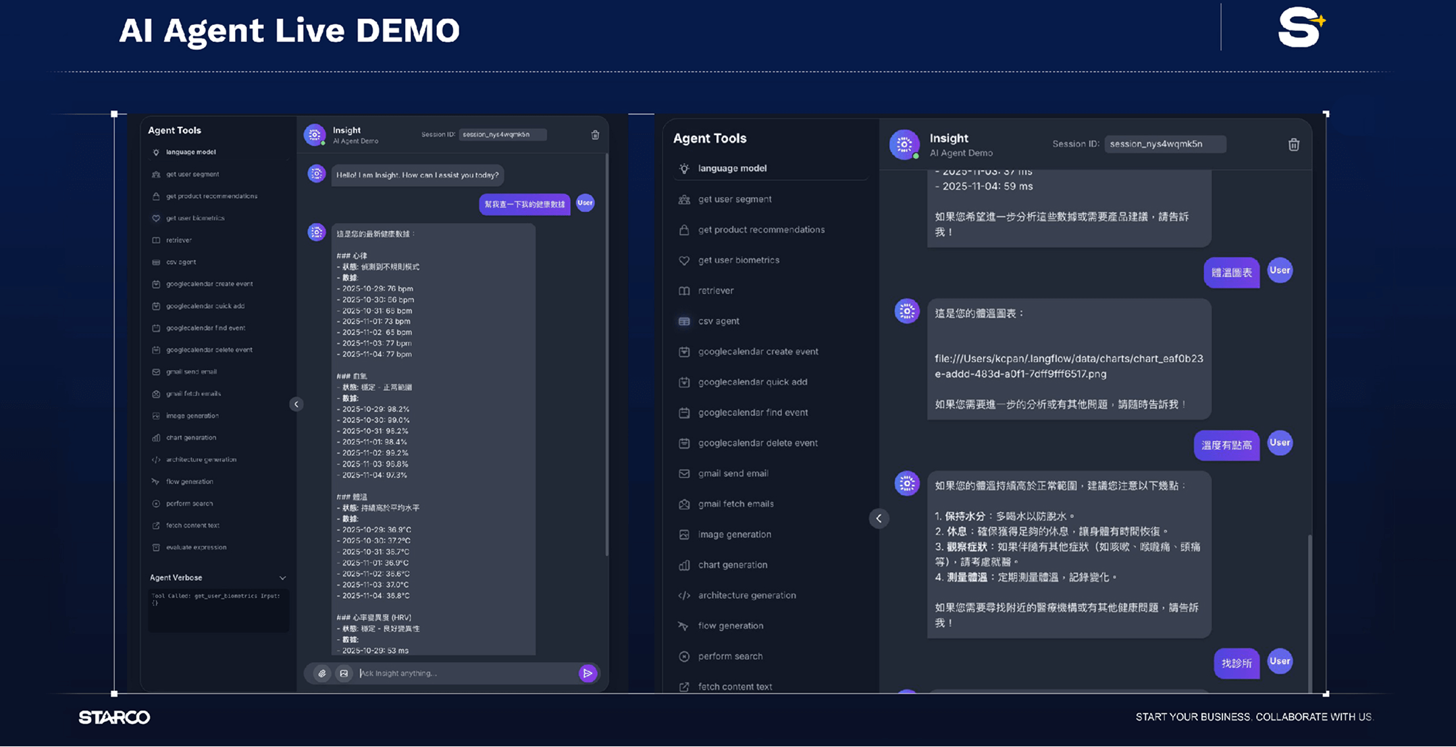Viewport: 1456px width, 747px height.
Task: Click the Insight avatar icon in right panel header
Action: click(x=904, y=145)
